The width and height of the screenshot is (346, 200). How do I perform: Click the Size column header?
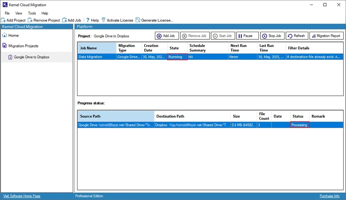pyautogui.click(x=244, y=116)
